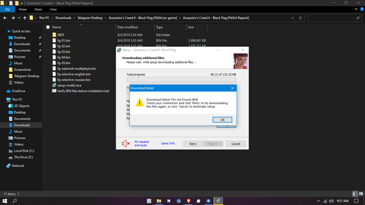Click Cancel button in setup window

[236, 144]
